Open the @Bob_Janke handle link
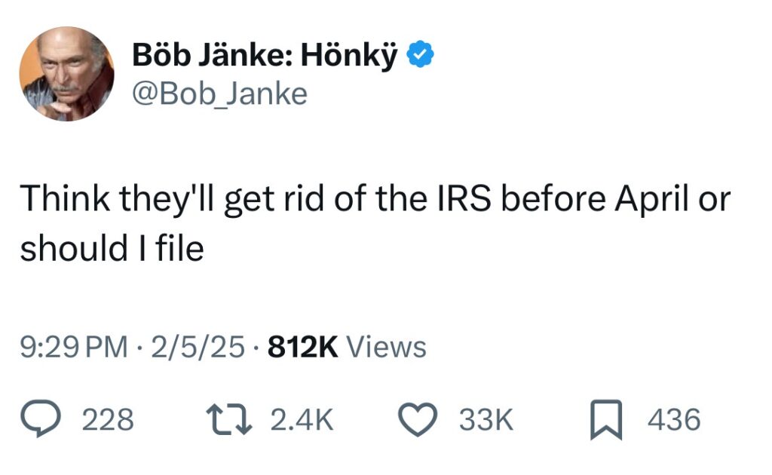Viewport: 772px width, 475px height. tap(219, 94)
